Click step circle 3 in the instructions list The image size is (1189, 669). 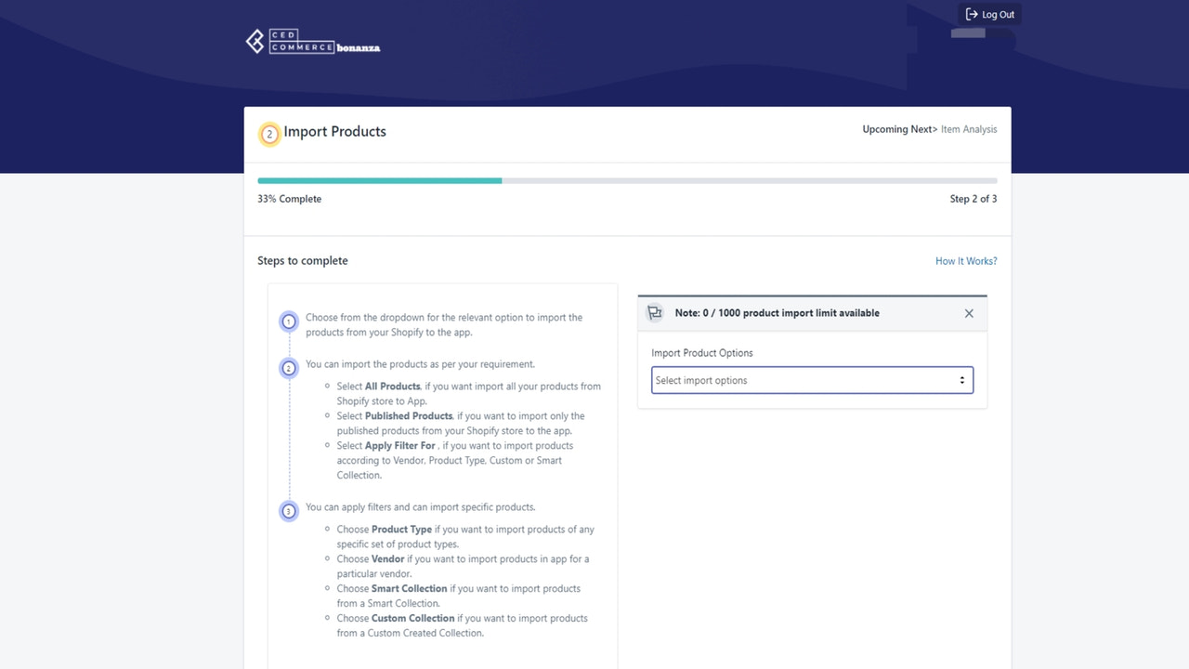(x=288, y=511)
